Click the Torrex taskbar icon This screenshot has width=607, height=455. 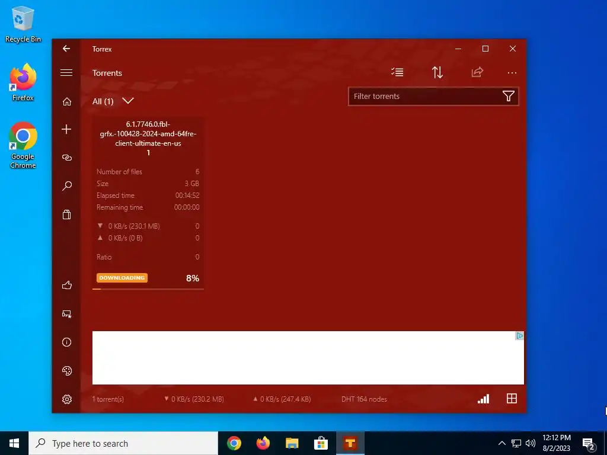(350, 443)
